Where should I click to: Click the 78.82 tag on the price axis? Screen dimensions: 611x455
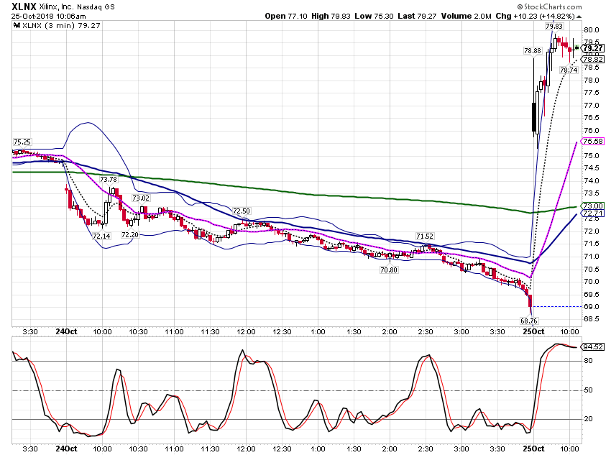point(593,60)
